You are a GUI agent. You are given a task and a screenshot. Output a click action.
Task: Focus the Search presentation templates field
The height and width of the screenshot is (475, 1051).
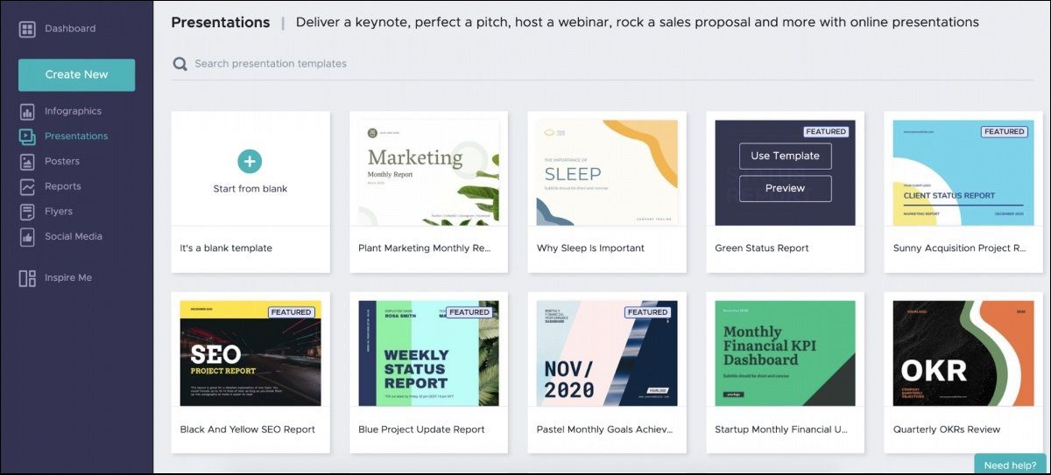point(610,64)
